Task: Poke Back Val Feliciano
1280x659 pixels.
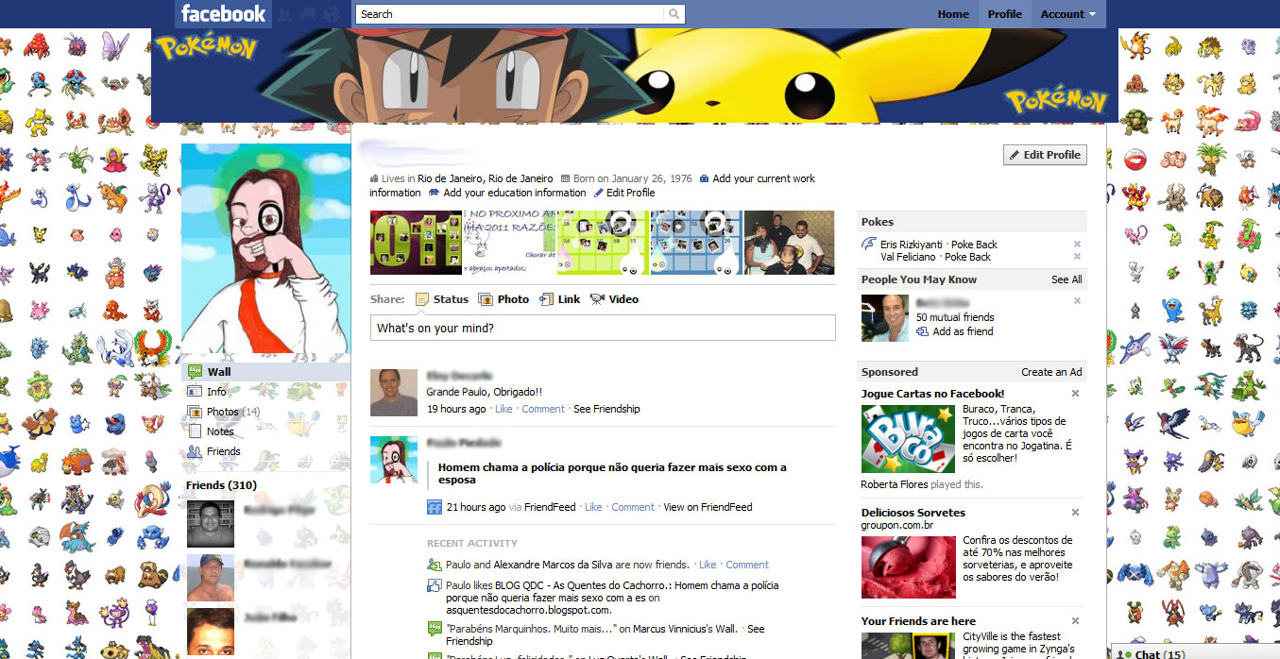Action: (967, 257)
